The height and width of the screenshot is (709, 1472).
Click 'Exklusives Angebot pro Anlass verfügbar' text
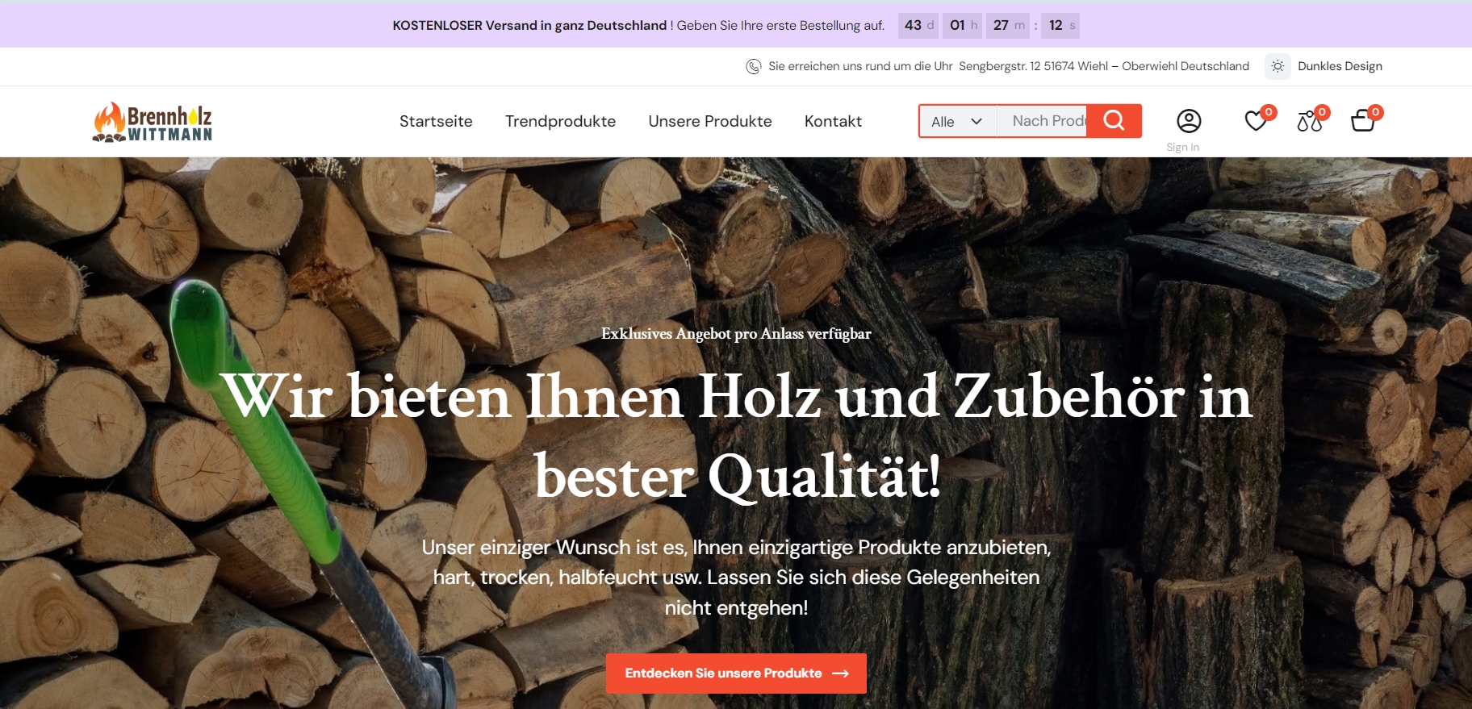click(736, 333)
